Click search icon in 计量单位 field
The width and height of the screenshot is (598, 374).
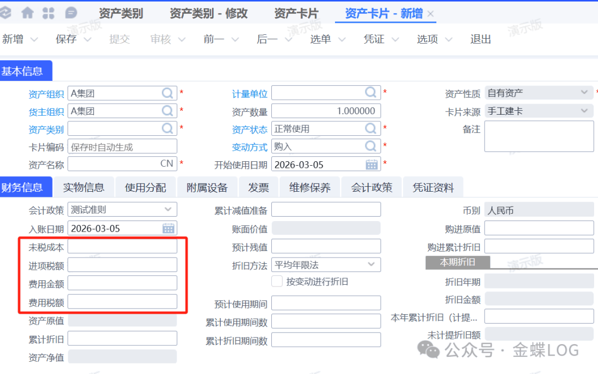(371, 93)
